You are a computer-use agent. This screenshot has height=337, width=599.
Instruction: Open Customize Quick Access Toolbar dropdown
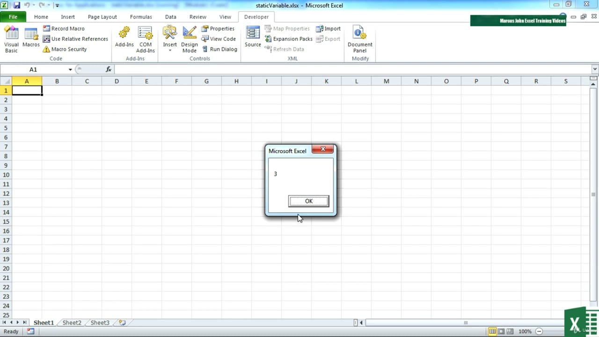[57, 6]
